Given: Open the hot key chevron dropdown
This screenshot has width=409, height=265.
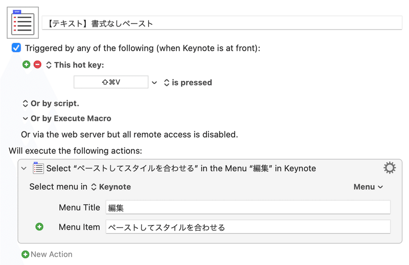Looking at the screenshot, I should [x=154, y=82].
